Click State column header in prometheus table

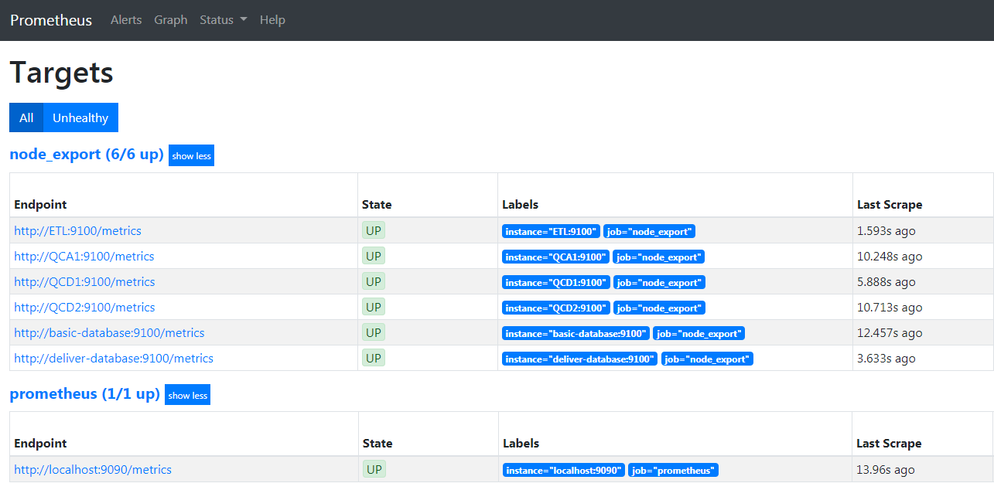pos(377,443)
